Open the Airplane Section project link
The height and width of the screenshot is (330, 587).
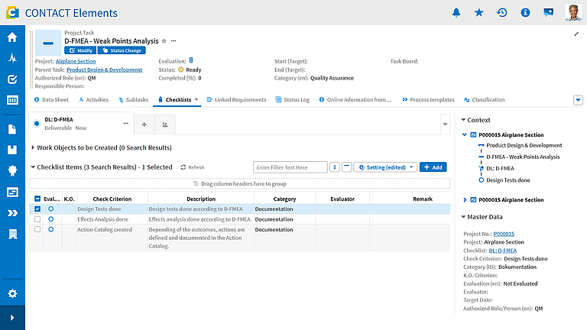76,61
